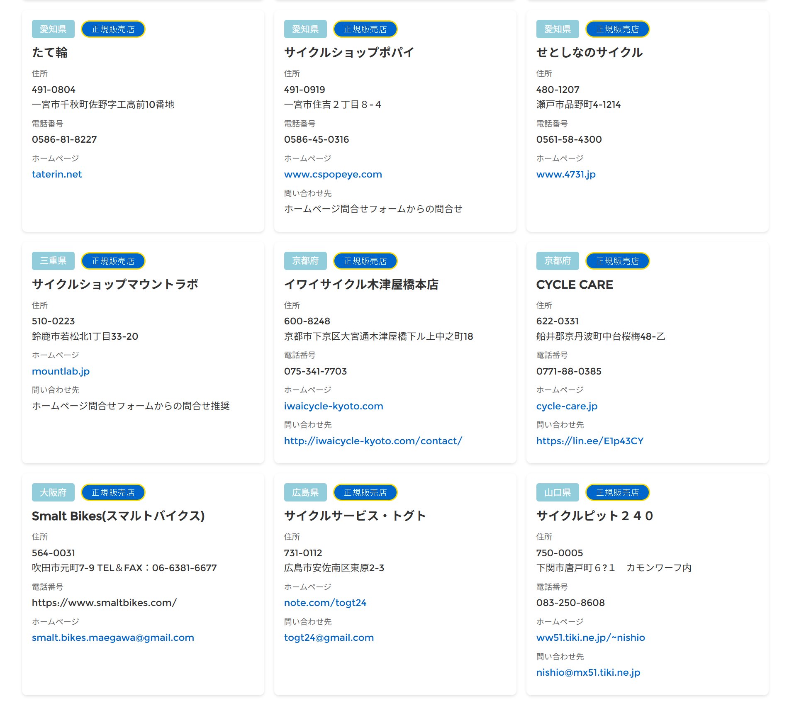Click the 三重県 prefecture tag
The height and width of the screenshot is (701, 794).
(x=53, y=261)
